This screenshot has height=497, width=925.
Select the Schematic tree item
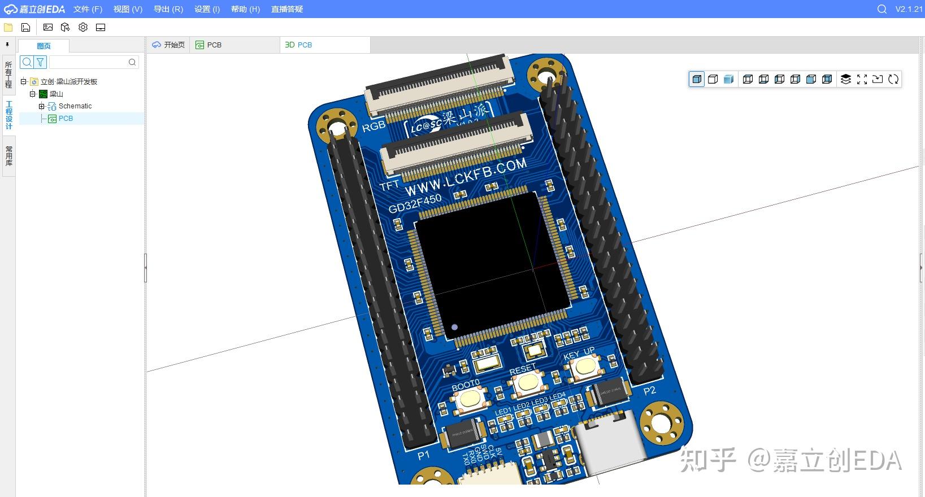[x=75, y=106]
